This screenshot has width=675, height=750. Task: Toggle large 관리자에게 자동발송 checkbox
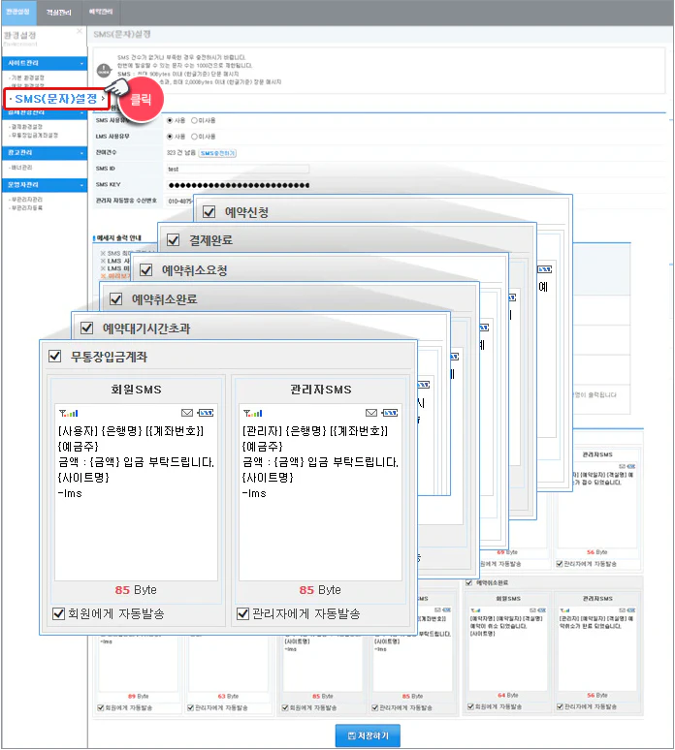[242, 613]
